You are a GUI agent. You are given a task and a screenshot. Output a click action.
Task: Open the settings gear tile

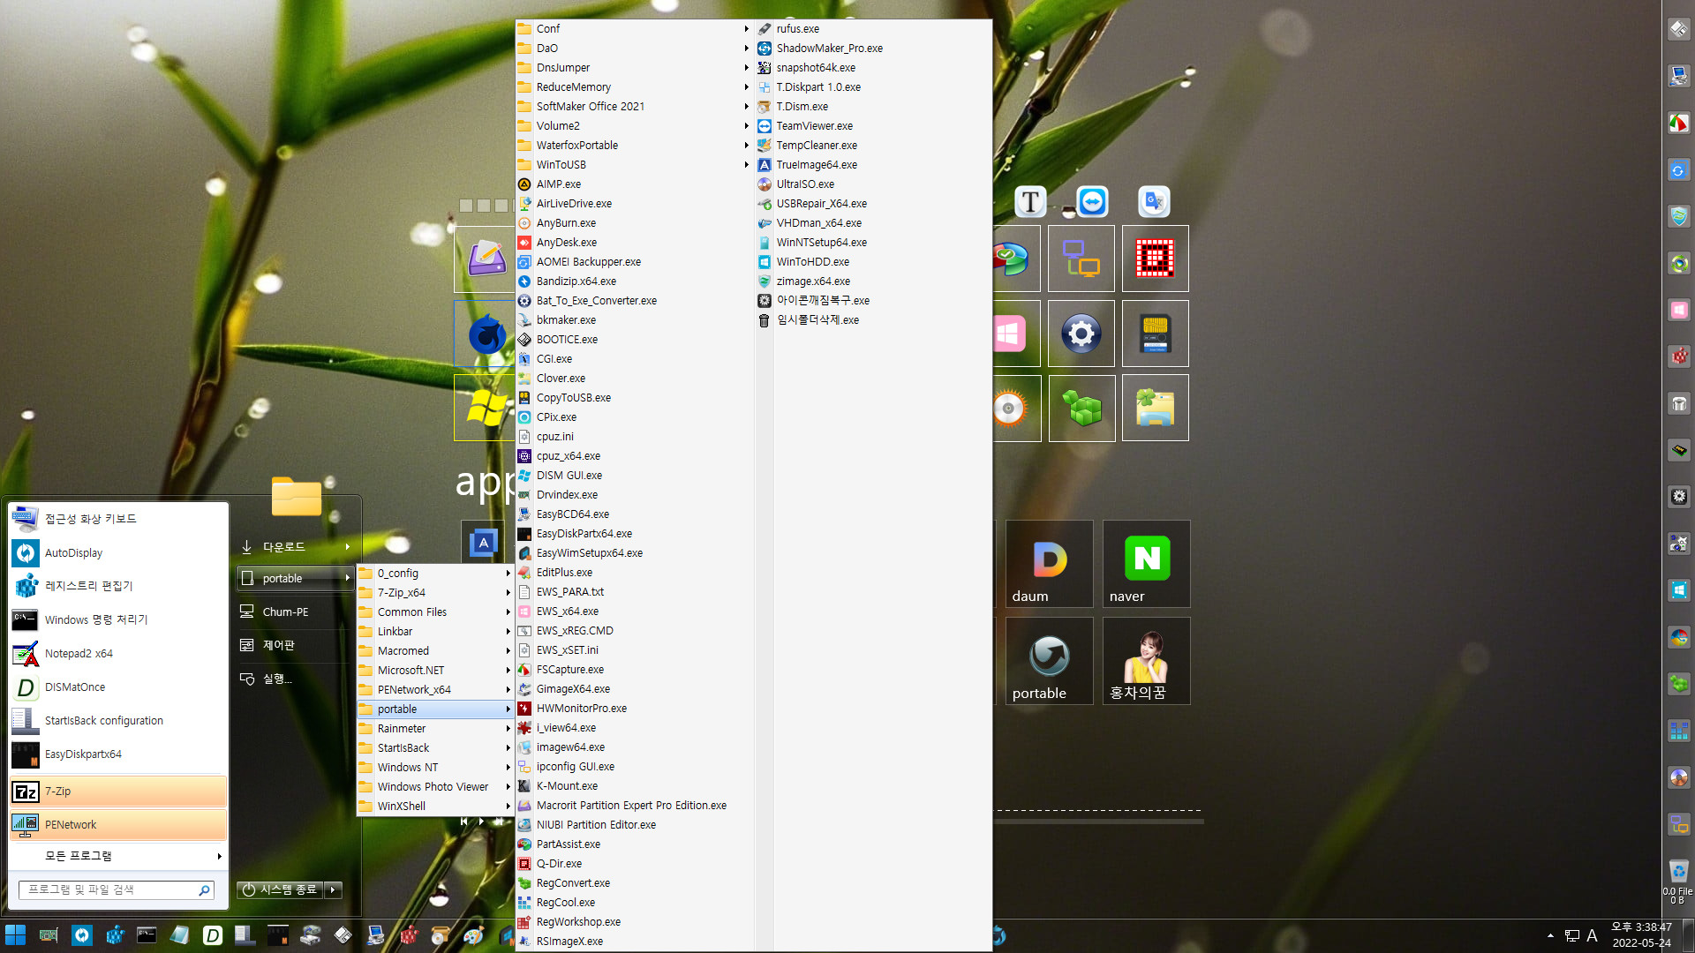pos(1081,334)
